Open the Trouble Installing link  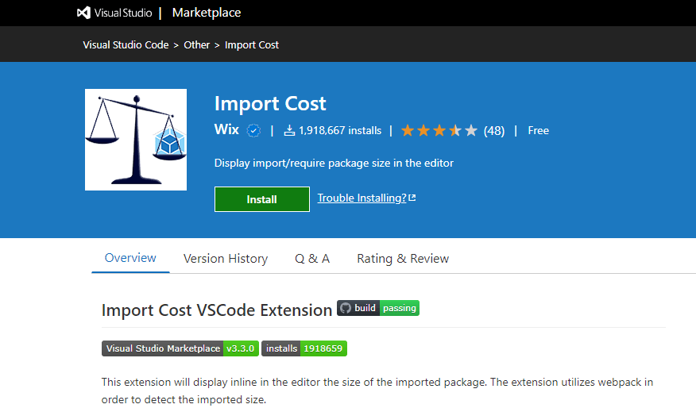[362, 198]
